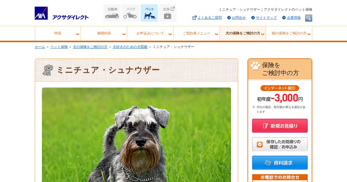Expand the 猫の保険をご検討の方 menu
Image resolution: width=347 pixels, height=182 pixels.
coord(289,34)
